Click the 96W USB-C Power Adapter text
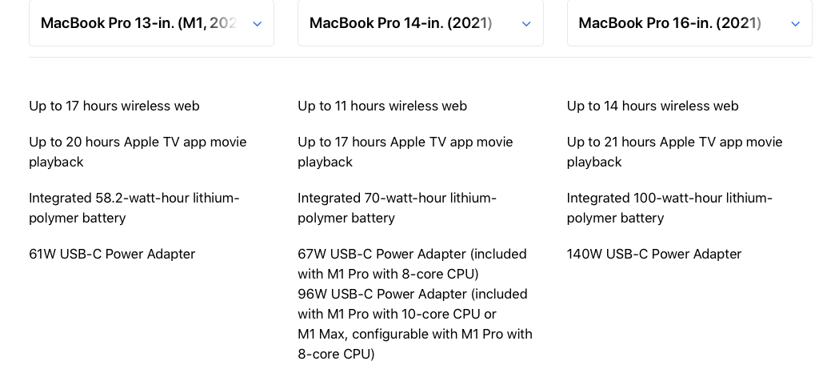This screenshot has height=389, width=835. 412,294
